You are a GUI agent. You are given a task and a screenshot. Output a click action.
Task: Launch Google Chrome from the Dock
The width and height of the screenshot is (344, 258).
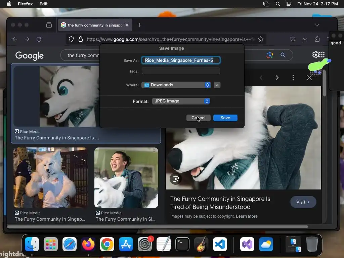pos(107,244)
